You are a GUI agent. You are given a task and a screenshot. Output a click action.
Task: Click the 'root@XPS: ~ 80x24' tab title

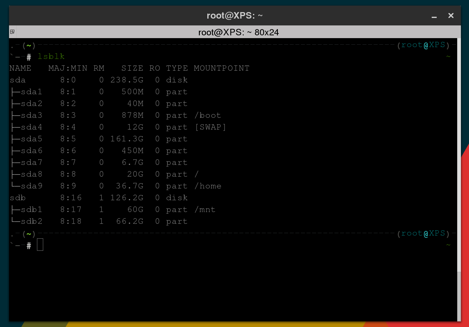pos(238,32)
